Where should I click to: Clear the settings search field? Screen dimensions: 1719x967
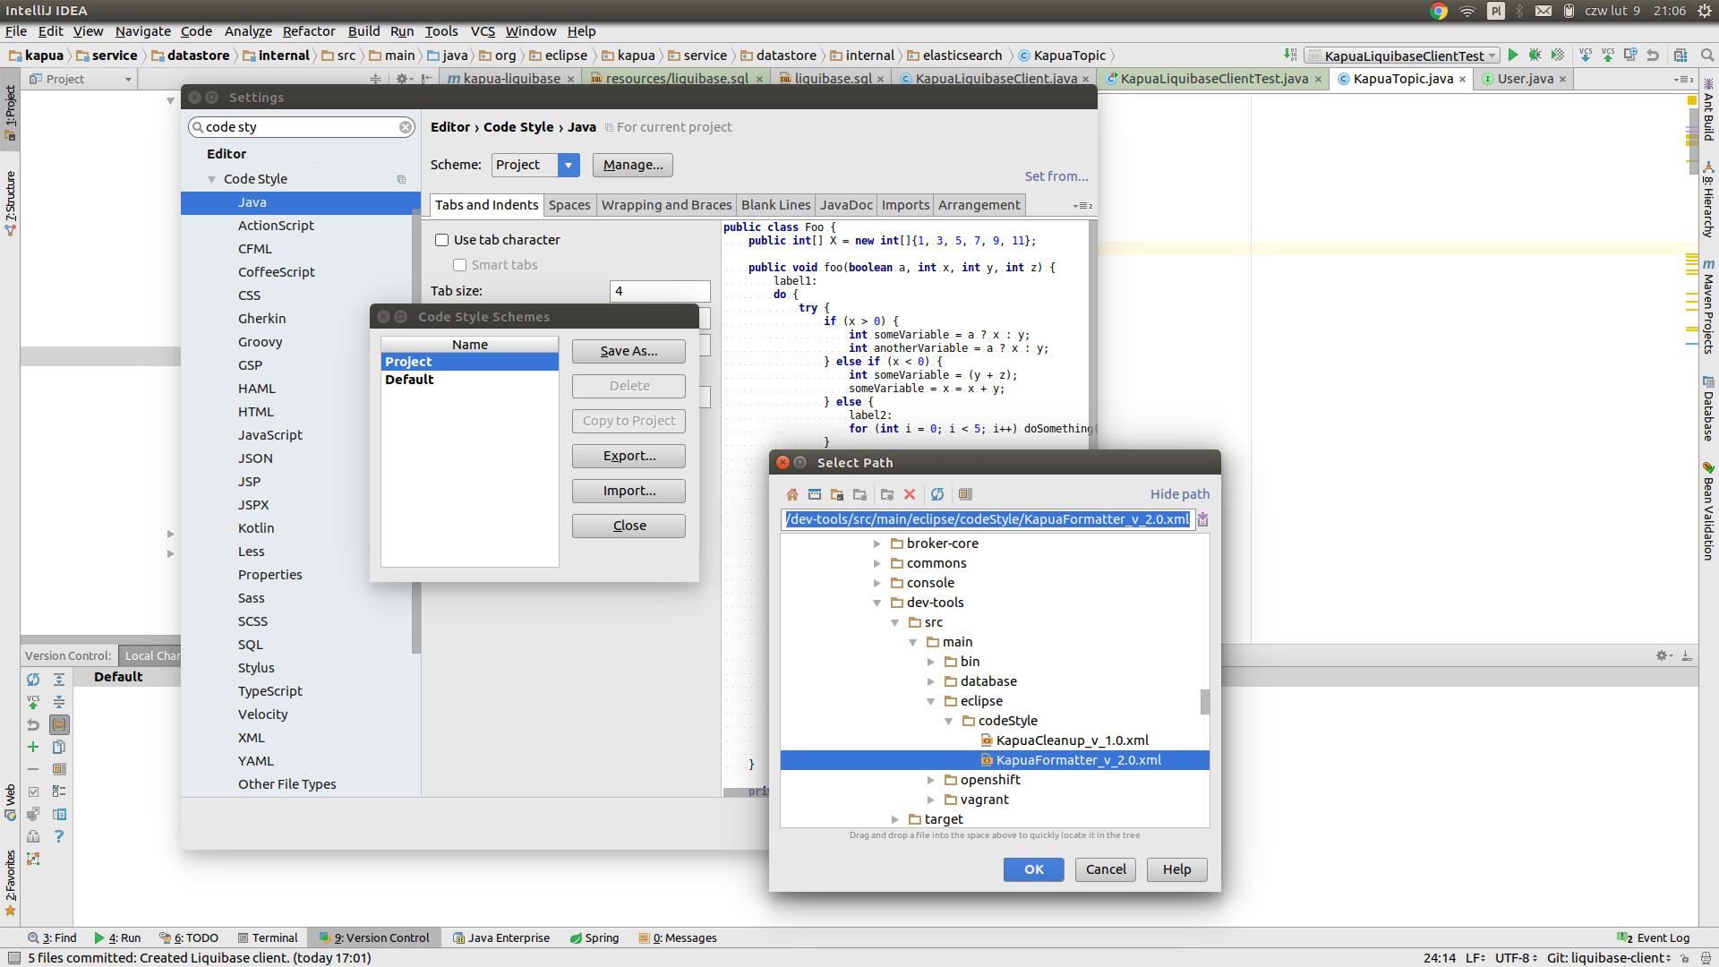(x=406, y=127)
